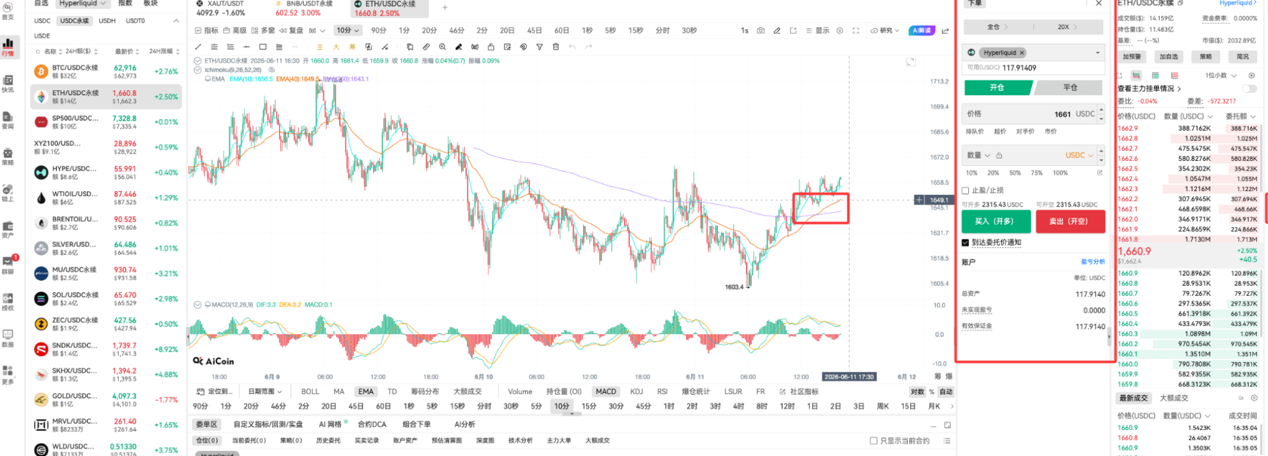The height and width of the screenshot is (456, 1268).
Task: Open the AI 网格 tab
Action: (x=330, y=424)
